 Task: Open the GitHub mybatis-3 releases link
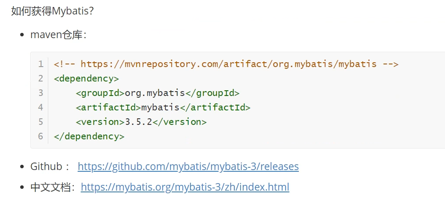pyautogui.click(x=188, y=167)
